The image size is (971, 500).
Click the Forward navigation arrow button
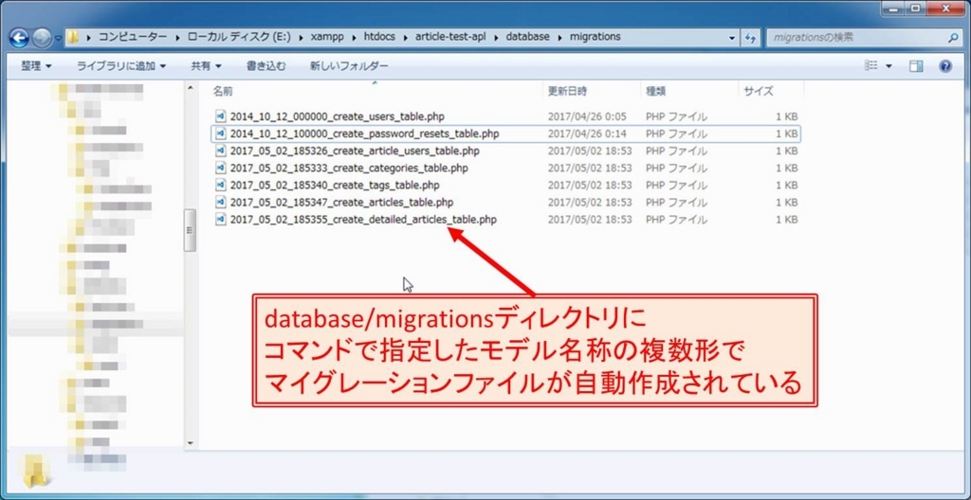pyautogui.click(x=42, y=39)
